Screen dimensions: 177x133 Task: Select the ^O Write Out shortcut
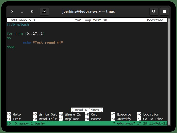(45, 114)
